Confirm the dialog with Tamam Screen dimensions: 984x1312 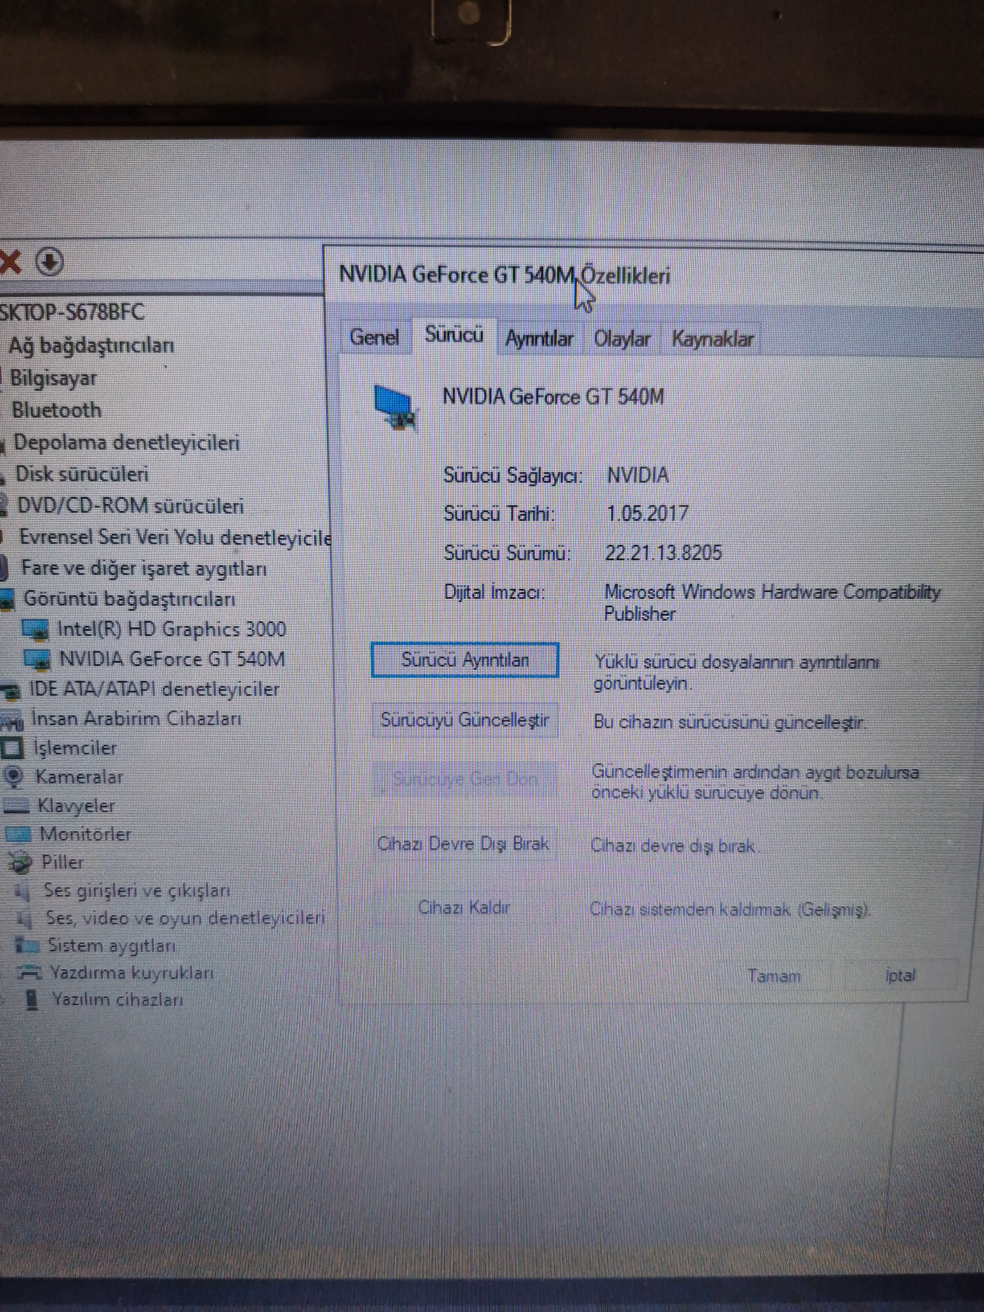tap(774, 976)
